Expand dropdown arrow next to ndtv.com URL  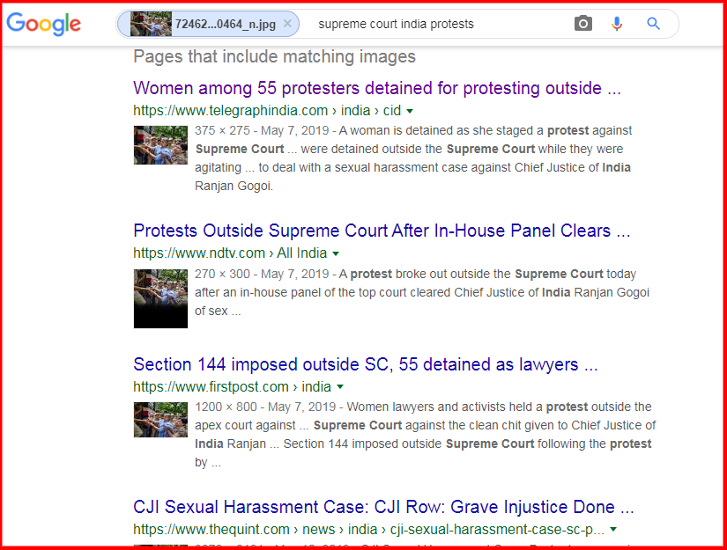336,253
